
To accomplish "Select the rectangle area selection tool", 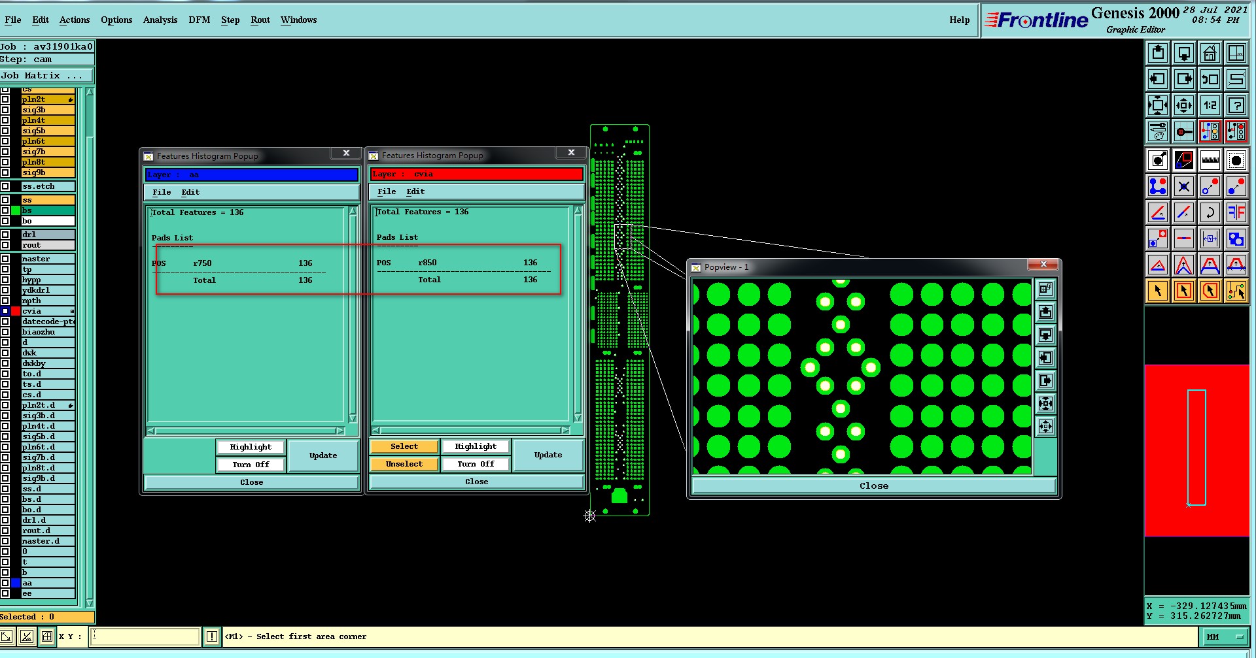I will pos(1184,291).
